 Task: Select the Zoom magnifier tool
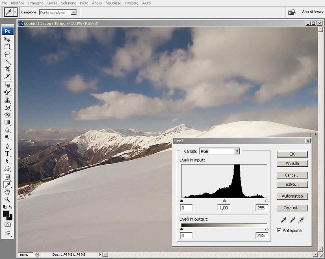click(7, 199)
